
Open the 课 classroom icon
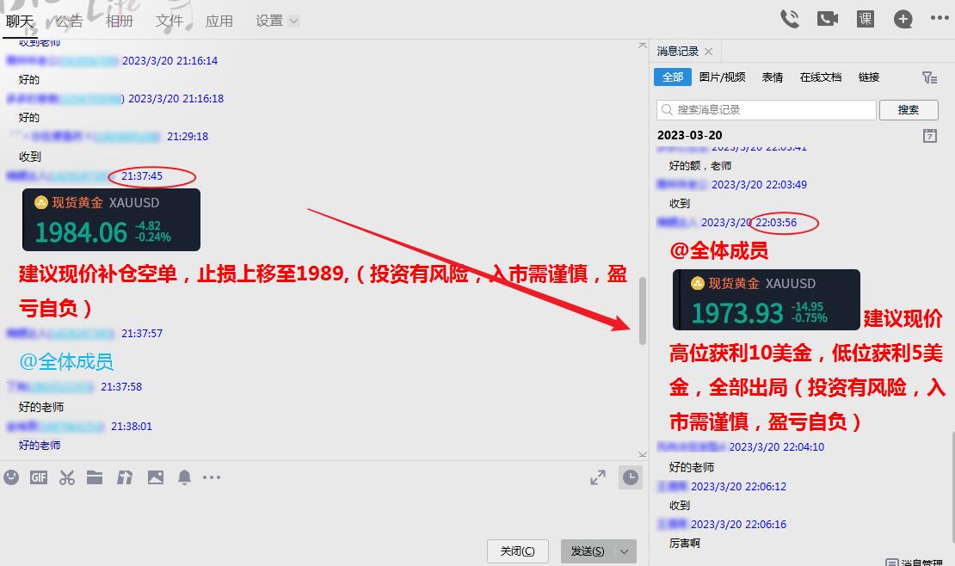point(865,19)
